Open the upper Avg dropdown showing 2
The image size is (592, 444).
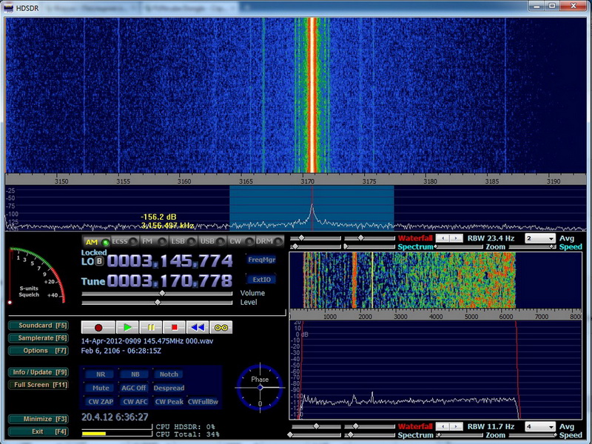click(540, 238)
